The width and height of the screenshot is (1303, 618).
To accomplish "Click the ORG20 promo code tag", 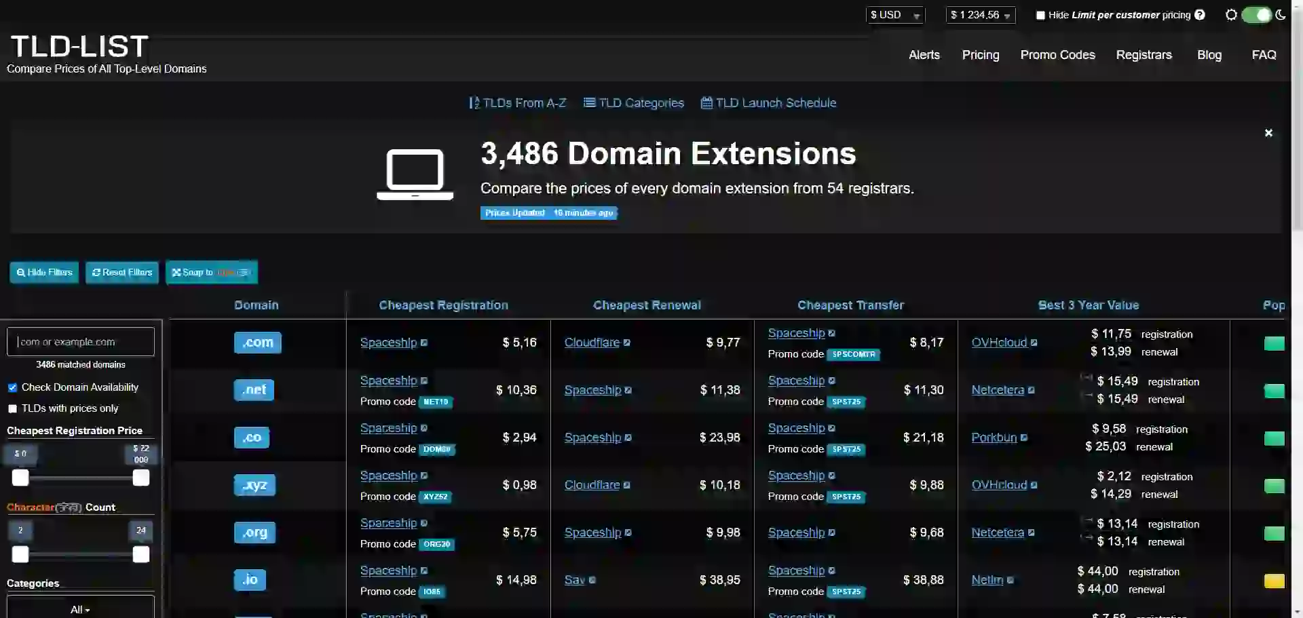I will [436, 544].
